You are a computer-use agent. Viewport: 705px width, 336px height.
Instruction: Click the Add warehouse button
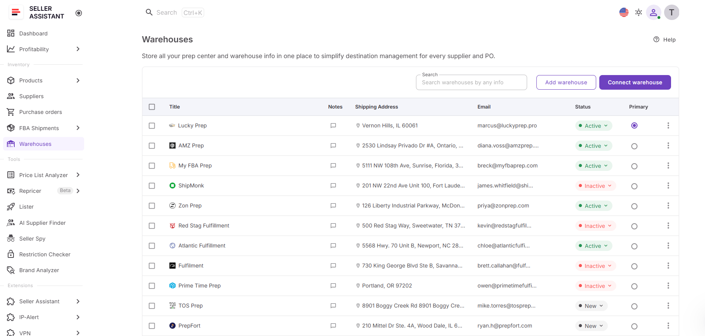[x=566, y=82]
